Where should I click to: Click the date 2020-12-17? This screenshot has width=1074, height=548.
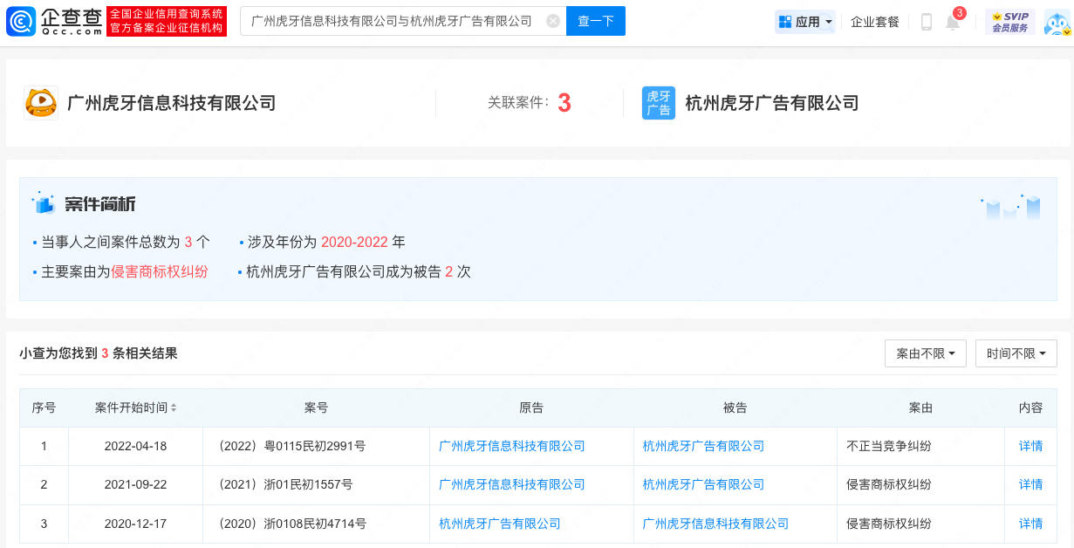tap(135, 524)
